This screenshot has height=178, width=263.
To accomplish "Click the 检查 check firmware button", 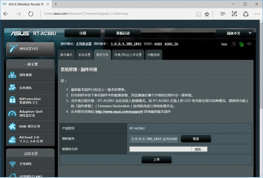I will click(196, 139).
